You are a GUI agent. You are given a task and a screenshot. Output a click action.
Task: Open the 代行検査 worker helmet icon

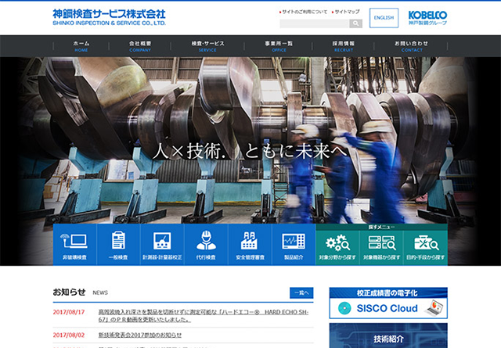(206, 245)
